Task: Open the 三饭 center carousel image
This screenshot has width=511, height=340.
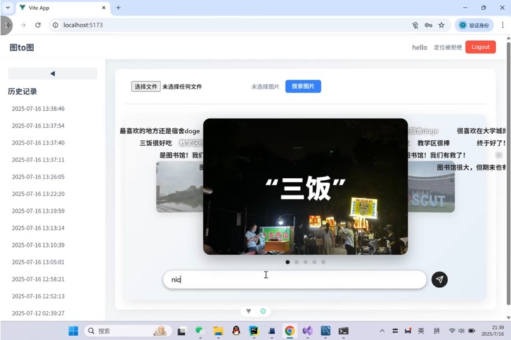Action: click(306, 186)
